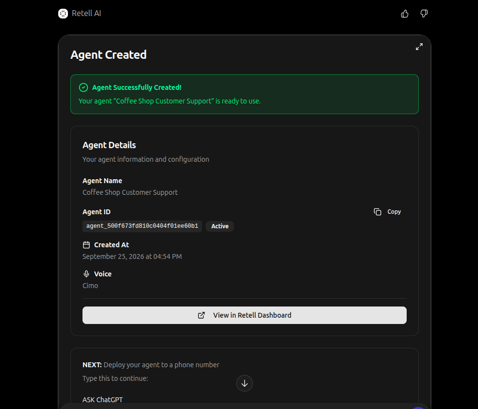
Task: Click the Created At label
Action: [x=112, y=245]
